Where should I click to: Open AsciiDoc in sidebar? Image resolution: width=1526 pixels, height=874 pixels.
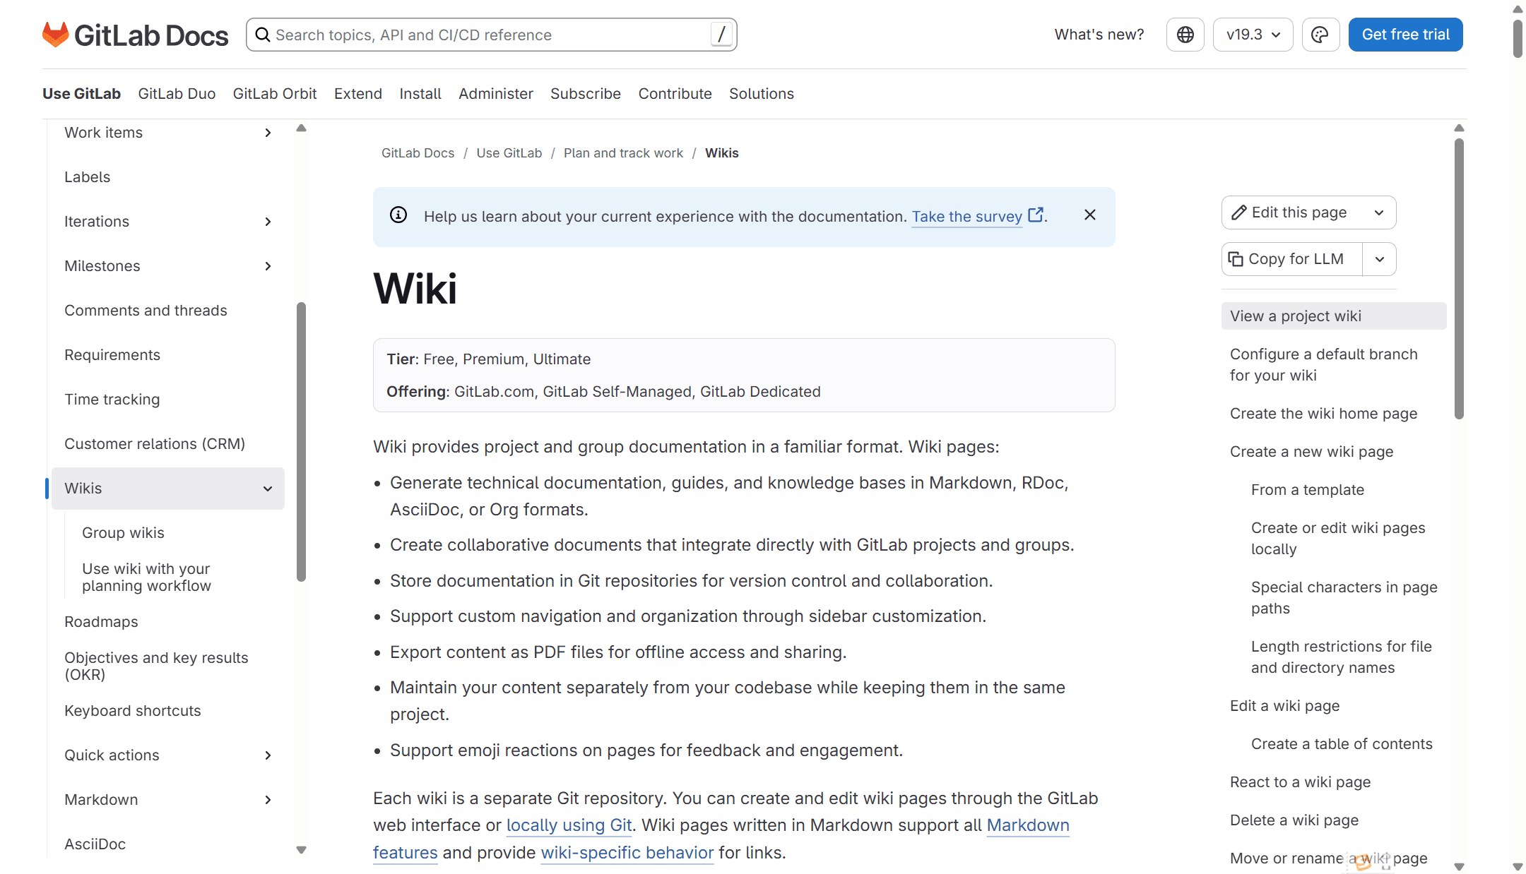pos(95,844)
